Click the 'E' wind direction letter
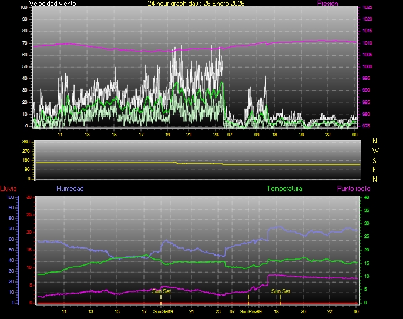 click(375, 169)
